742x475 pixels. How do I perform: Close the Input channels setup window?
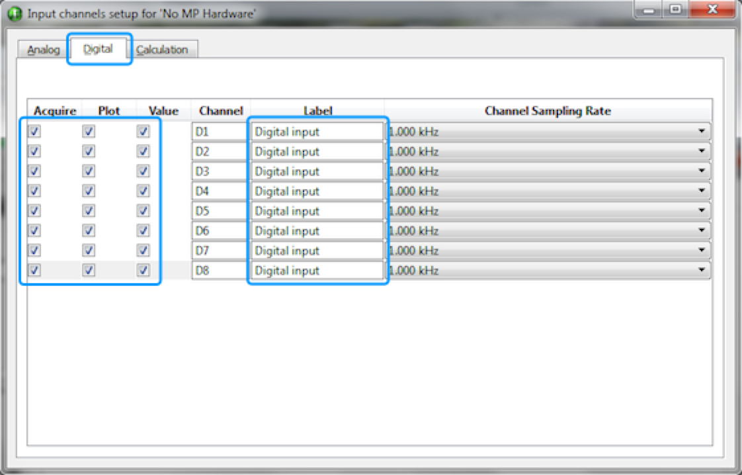click(712, 10)
